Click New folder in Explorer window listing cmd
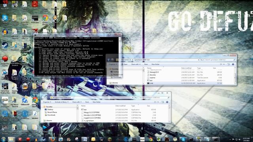This screenshot has height=142, width=253. (x=155, y=64)
